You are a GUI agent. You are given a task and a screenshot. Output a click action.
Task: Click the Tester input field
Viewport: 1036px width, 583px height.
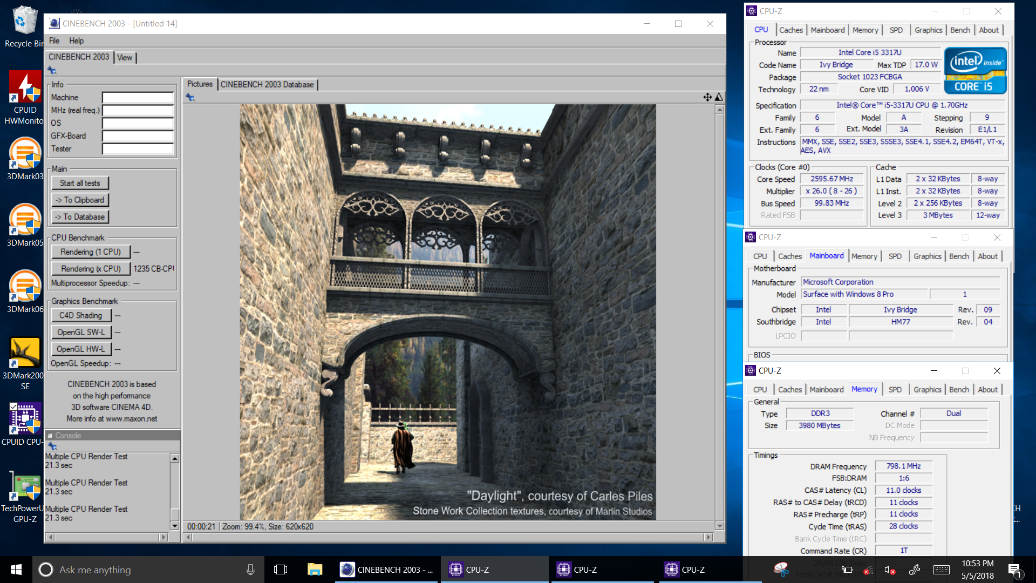click(x=138, y=149)
